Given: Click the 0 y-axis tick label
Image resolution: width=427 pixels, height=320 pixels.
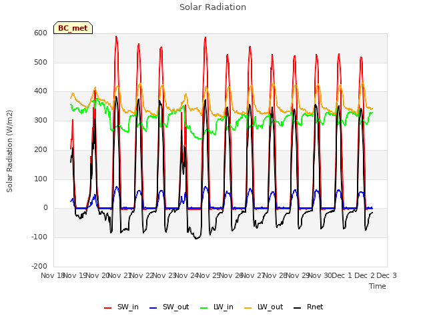Looking at the screenshot, I should point(45,208).
